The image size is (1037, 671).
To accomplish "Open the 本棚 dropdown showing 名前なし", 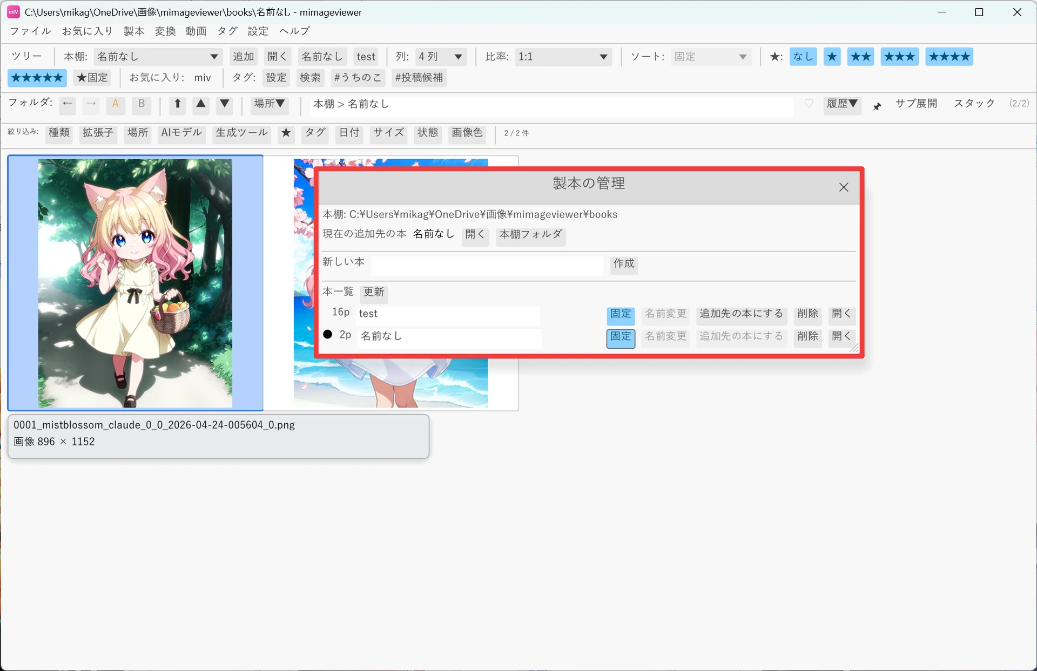I will [x=158, y=57].
